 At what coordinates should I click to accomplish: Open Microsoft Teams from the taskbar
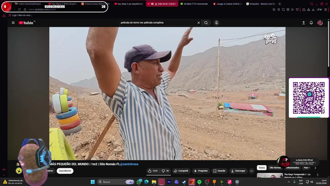point(177,182)
